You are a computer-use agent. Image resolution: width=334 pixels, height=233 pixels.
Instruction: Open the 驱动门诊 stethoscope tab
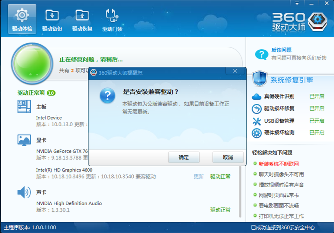tap(112, 20)
